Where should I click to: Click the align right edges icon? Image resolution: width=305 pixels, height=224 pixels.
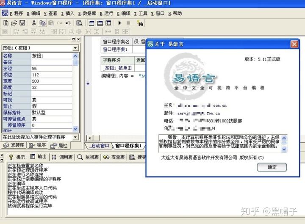[25, 31]
